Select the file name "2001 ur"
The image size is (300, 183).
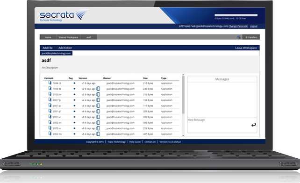pos(57,117)
